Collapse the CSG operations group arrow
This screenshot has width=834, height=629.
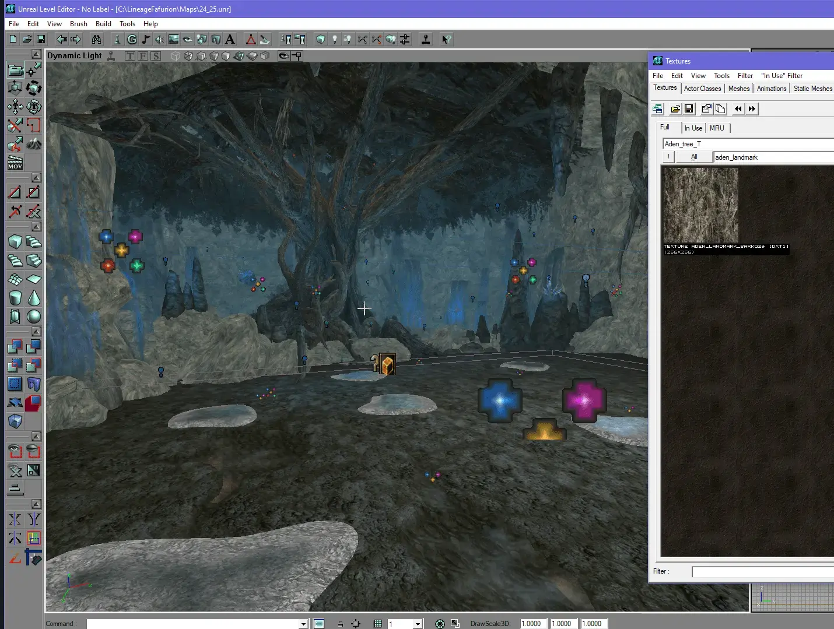[36, 331]
